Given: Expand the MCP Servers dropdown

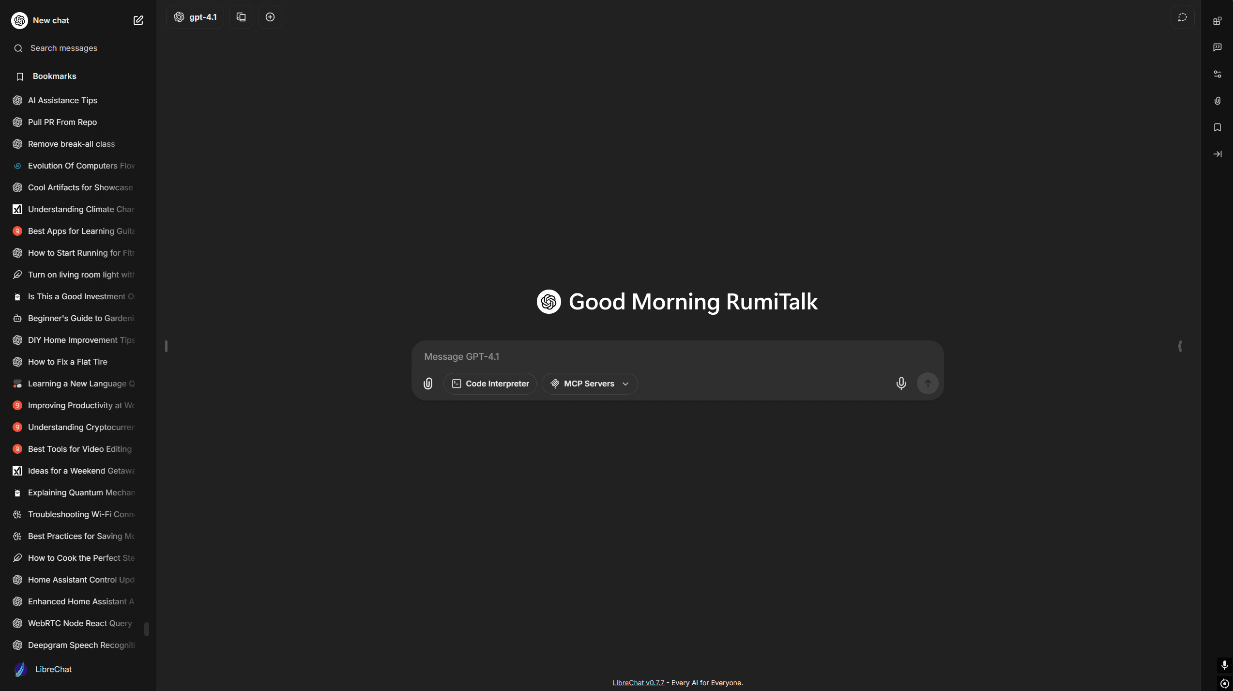Looking at the screenshot, I should [x=590, y=384].
